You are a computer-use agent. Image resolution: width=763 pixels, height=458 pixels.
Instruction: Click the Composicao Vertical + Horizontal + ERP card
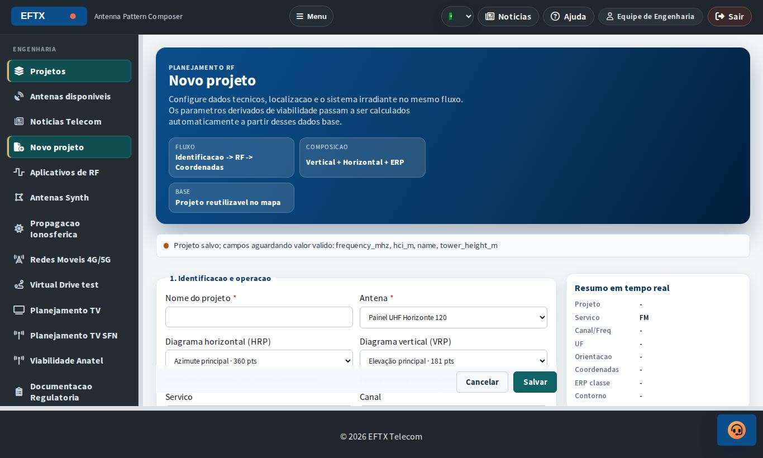tap(363, 158)
